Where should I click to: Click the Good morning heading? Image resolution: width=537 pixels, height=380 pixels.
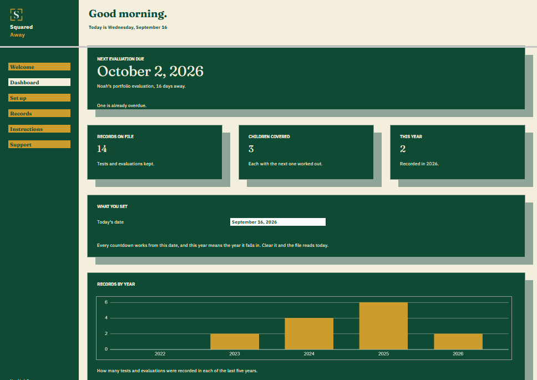coord(128,14)
